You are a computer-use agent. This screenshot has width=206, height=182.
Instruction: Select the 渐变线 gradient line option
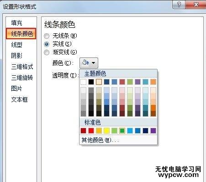[47, 52]
